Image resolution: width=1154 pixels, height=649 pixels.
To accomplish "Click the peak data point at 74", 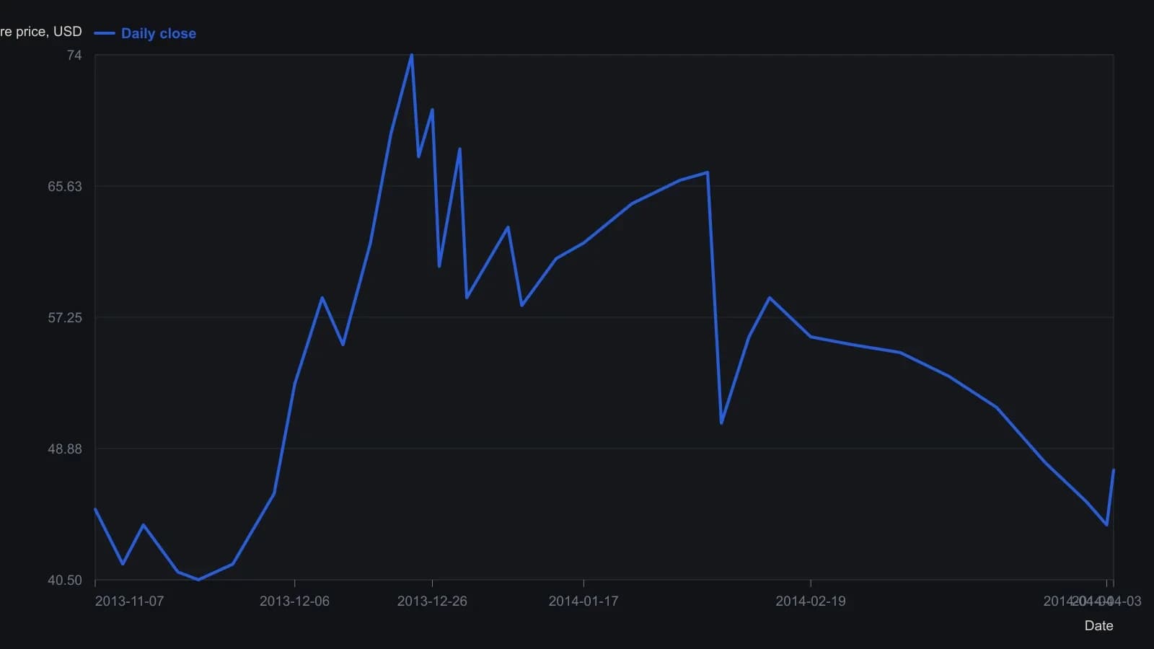I will (x=412, y=55).
